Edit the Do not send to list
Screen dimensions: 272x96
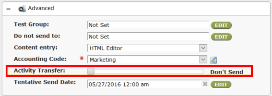click(x=221, y=37)
